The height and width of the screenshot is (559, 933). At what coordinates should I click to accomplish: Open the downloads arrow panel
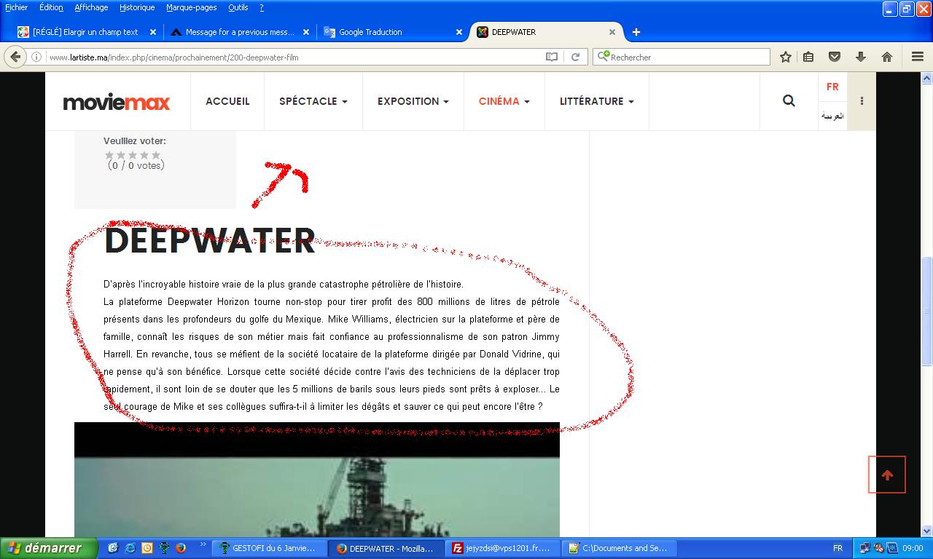click(x=861, y=57)
